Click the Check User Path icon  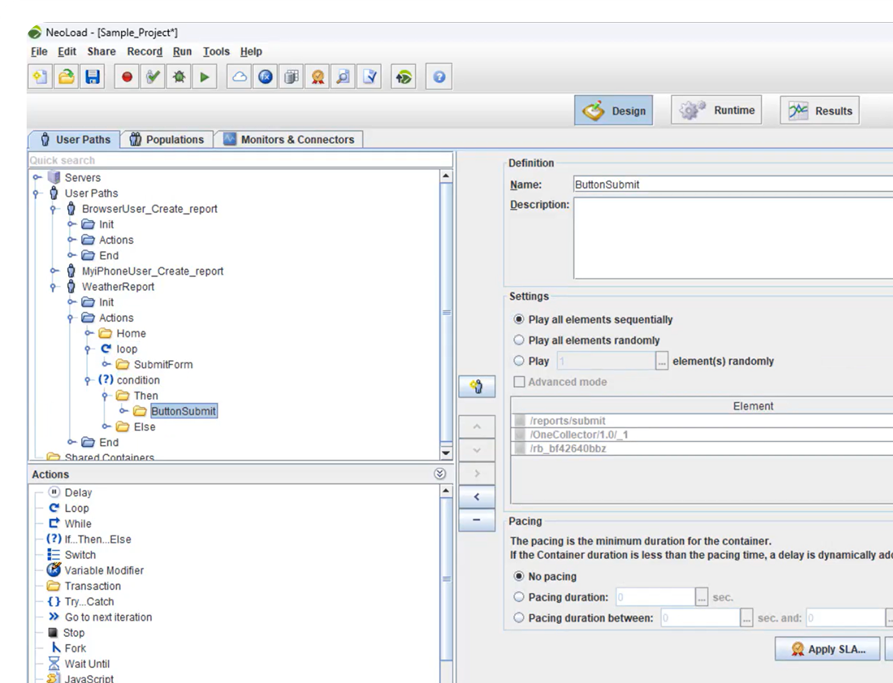tap(153, 77)
